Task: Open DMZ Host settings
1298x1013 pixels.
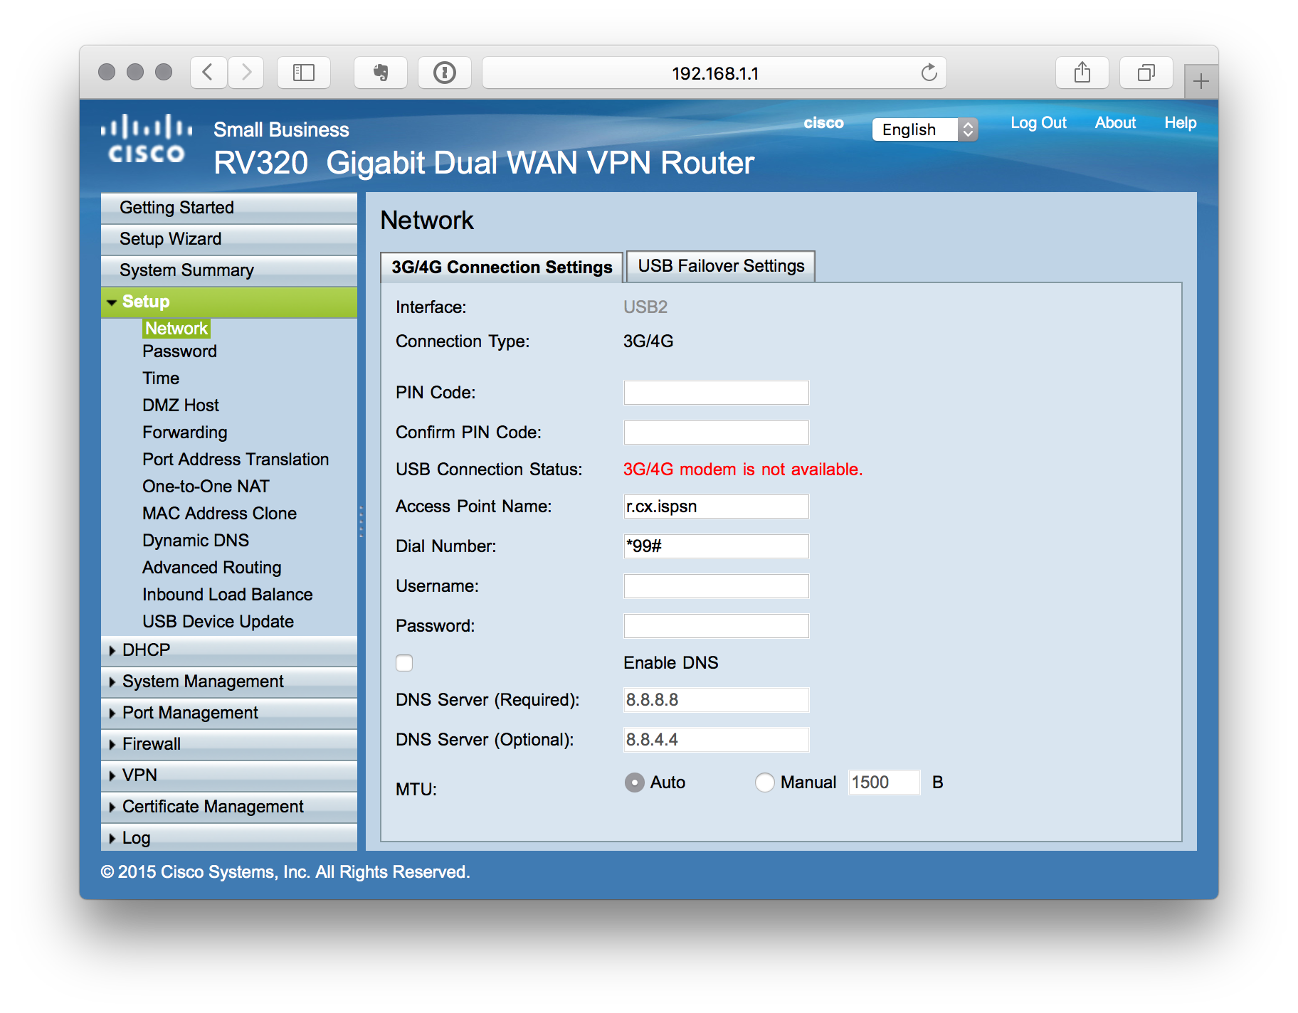Action: tap(181, 405)
